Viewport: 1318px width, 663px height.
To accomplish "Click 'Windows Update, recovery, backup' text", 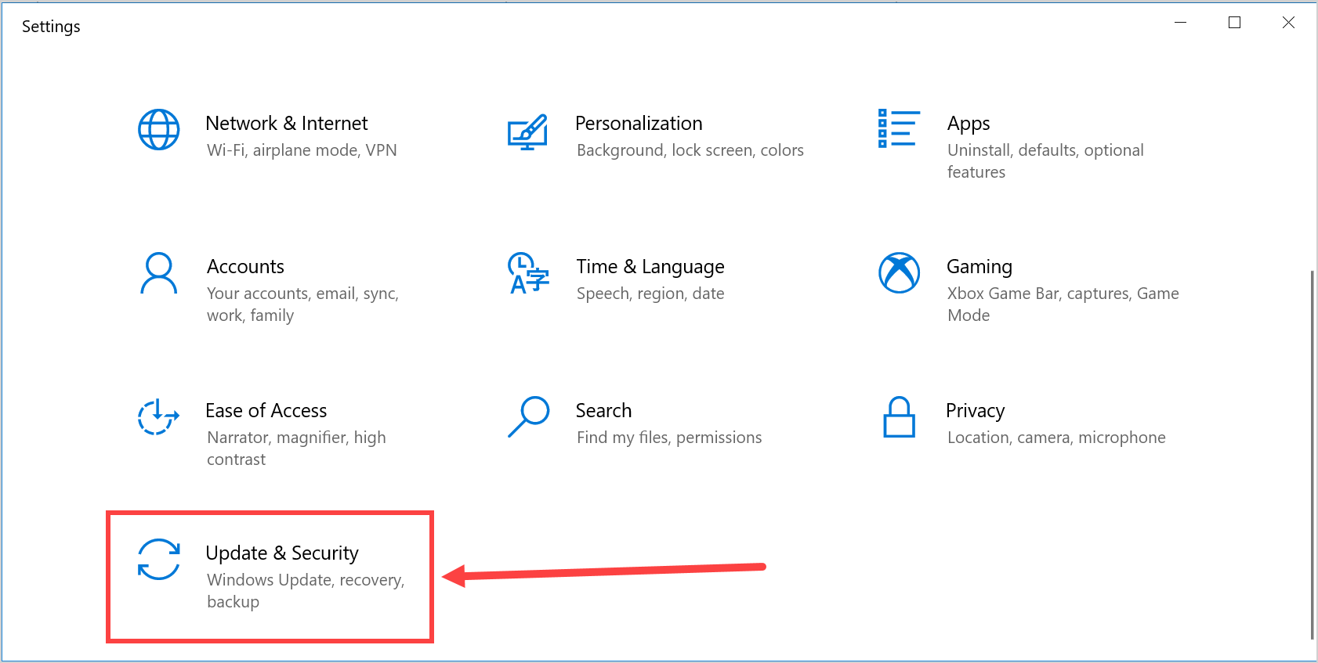I will click(x=306, y=591).
